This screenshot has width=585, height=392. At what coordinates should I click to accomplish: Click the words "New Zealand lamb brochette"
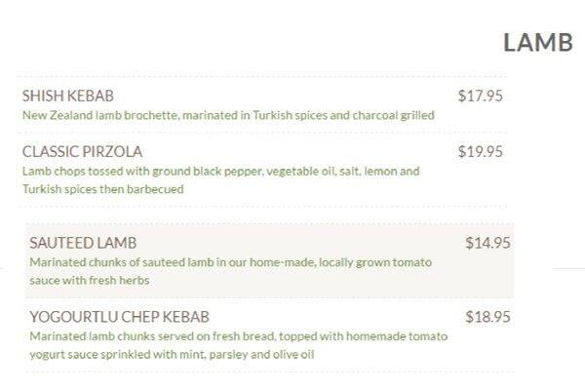click(x=99, y=115)
